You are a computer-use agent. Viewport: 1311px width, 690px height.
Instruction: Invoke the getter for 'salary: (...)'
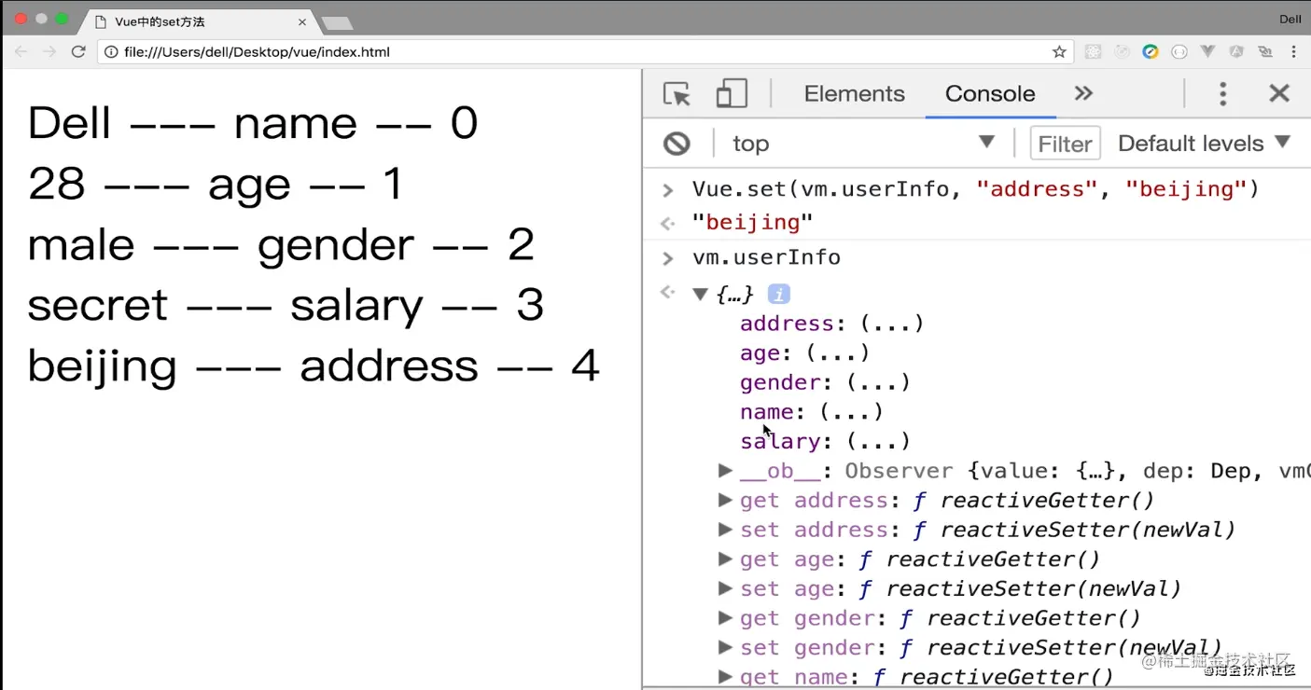click(x=878, y=441)
